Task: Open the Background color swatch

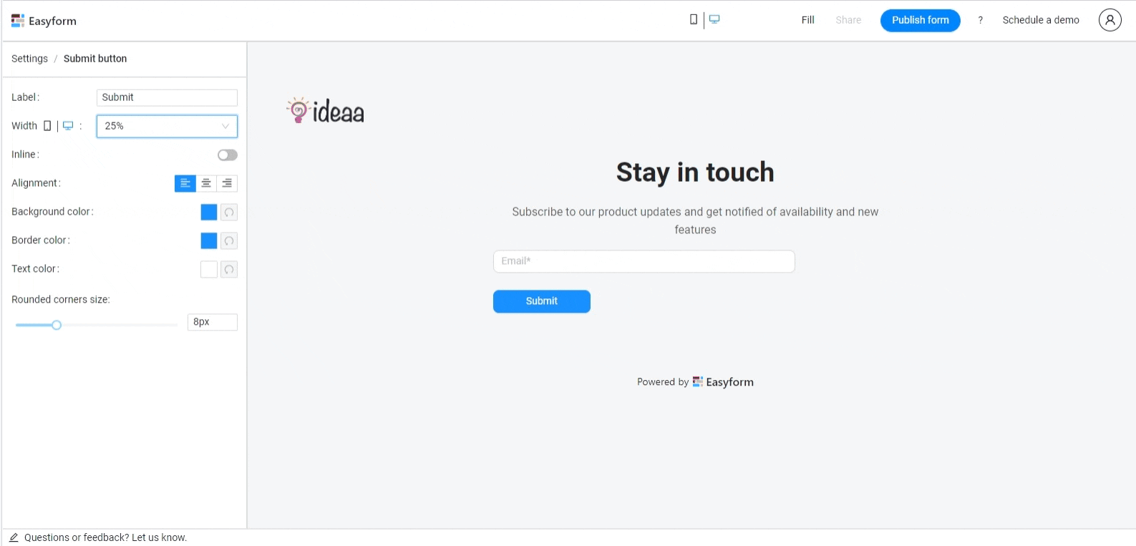Action: (208, 213)
